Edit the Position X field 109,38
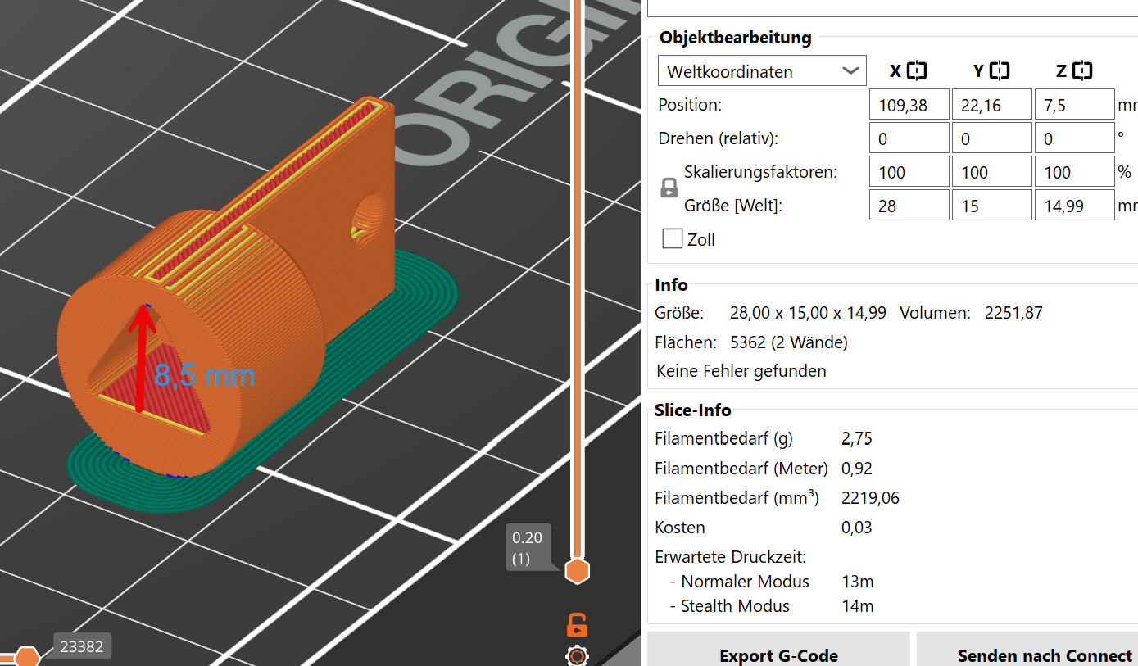This screenshot has height=666, width=1138. tap(909, 105)
